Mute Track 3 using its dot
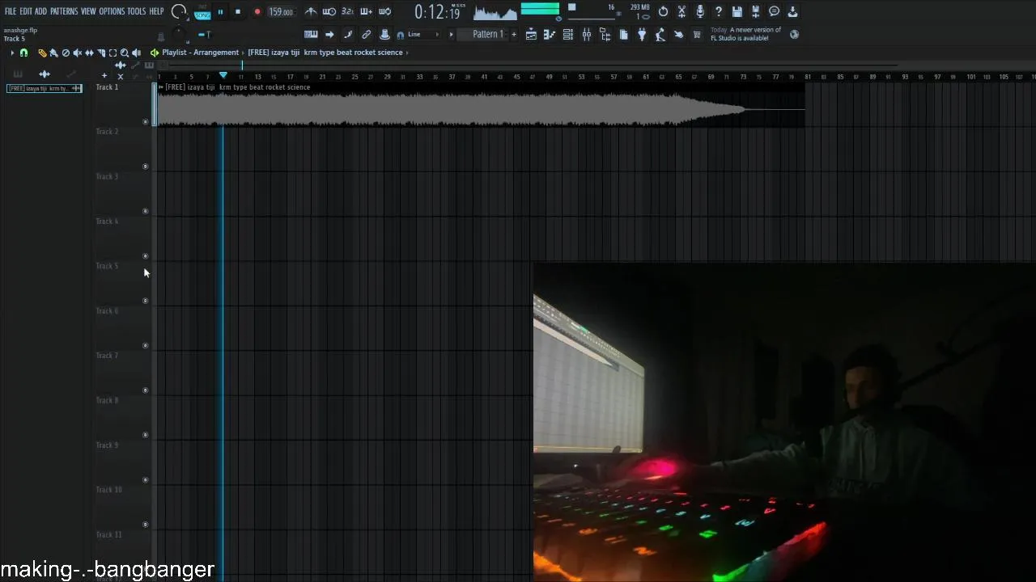This screenshot has height=582, width=1036. pos(146,212)
